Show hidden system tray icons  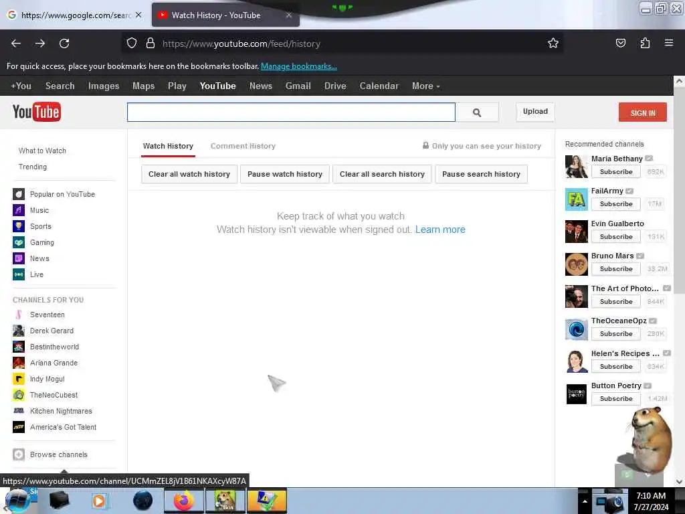click(585, 501)
